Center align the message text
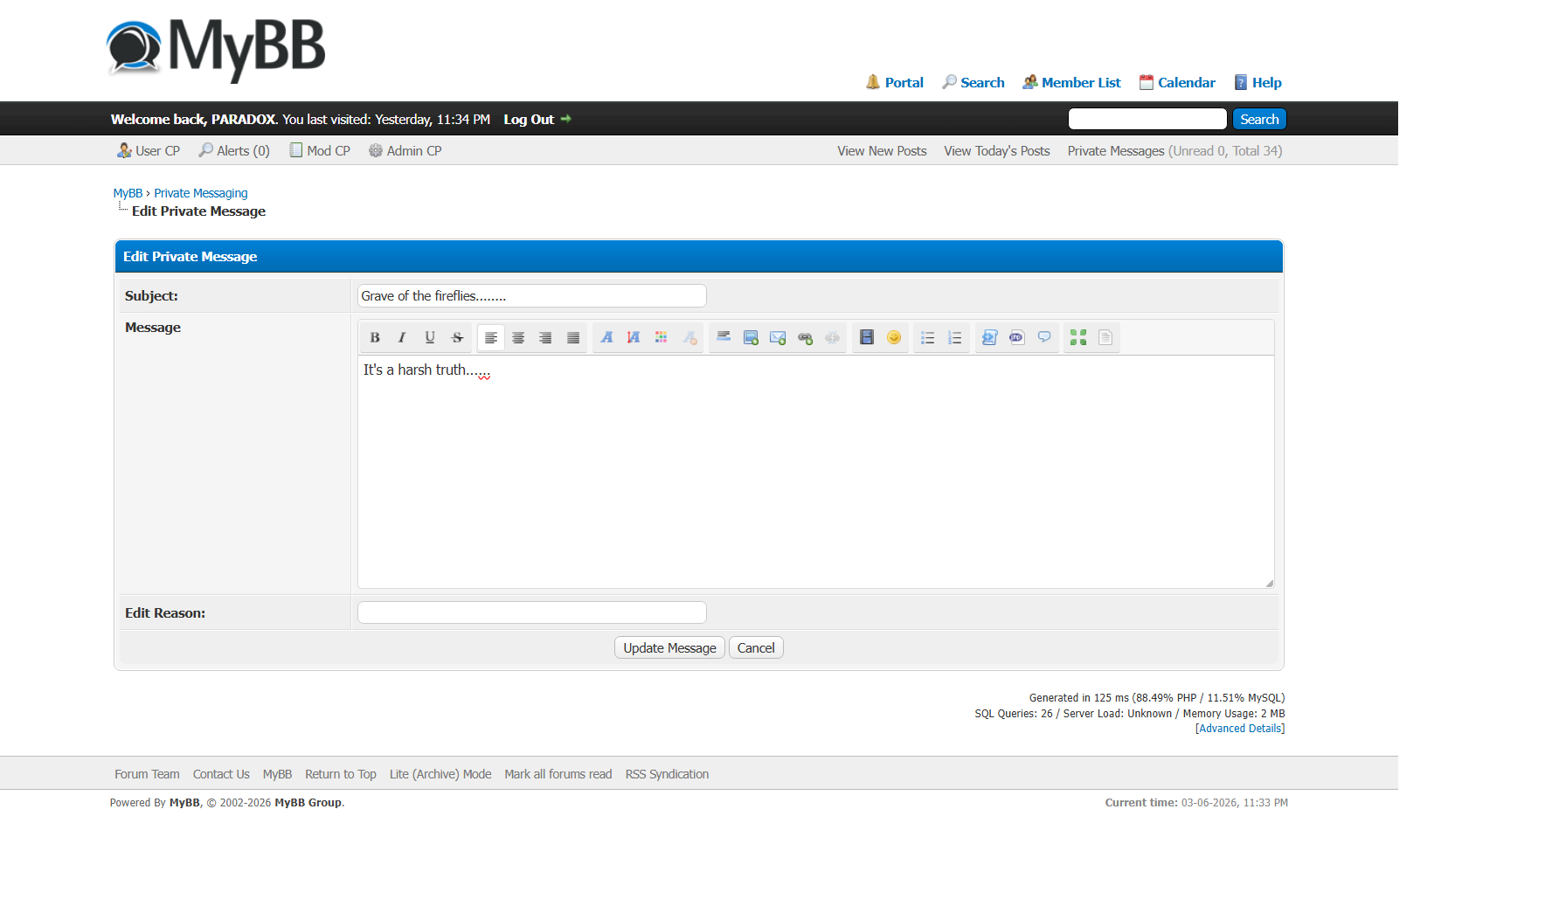This screenshot has width=1545, height=913. coord(518,337)
